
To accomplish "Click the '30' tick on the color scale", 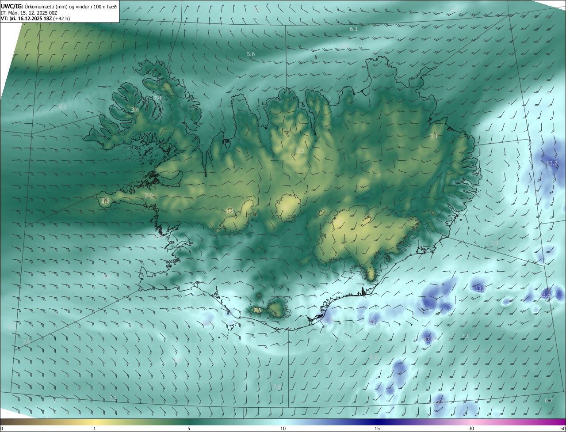I will 471,429.
